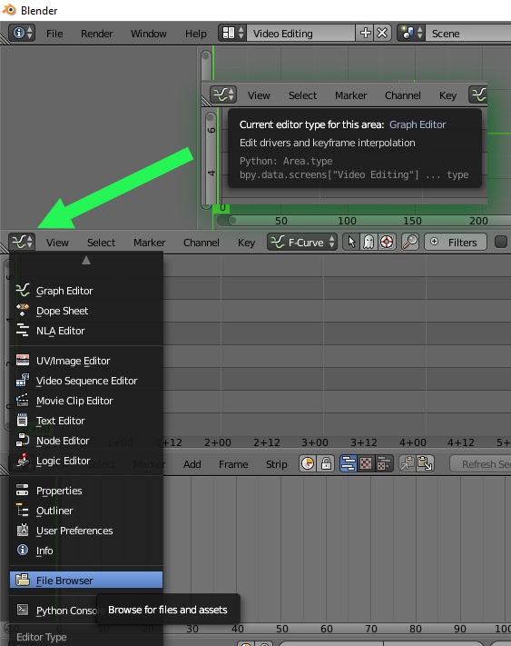This screenshot has width=511, height=646.
Task: Pick NLA Editor in the editor list
Action: pyautogui.click(x=86, y=331)
